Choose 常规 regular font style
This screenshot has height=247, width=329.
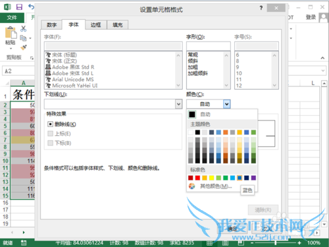click(193, 55)
